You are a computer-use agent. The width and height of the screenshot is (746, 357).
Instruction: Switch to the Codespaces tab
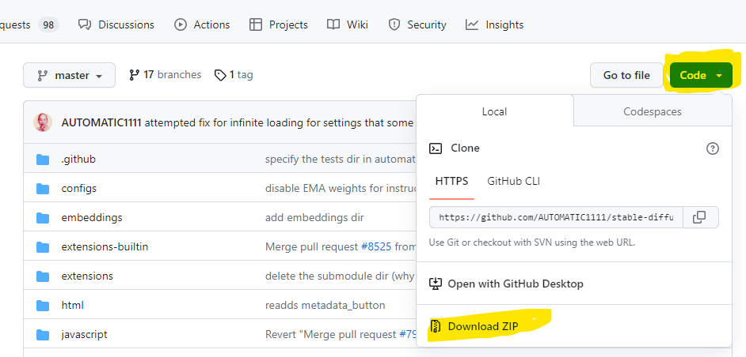tap(653, 111)
